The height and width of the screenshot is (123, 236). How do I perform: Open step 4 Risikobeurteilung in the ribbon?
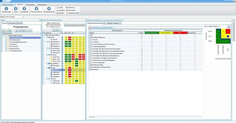(36, 10)
